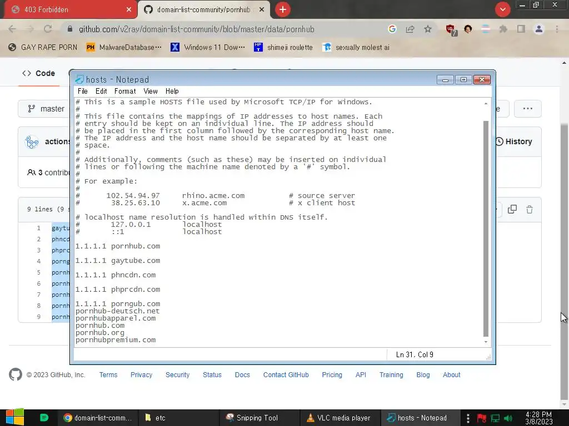The width and height of the screenshot is (569, 426).
Task: Open the Pricing footer link
Action: pos(332,375)
